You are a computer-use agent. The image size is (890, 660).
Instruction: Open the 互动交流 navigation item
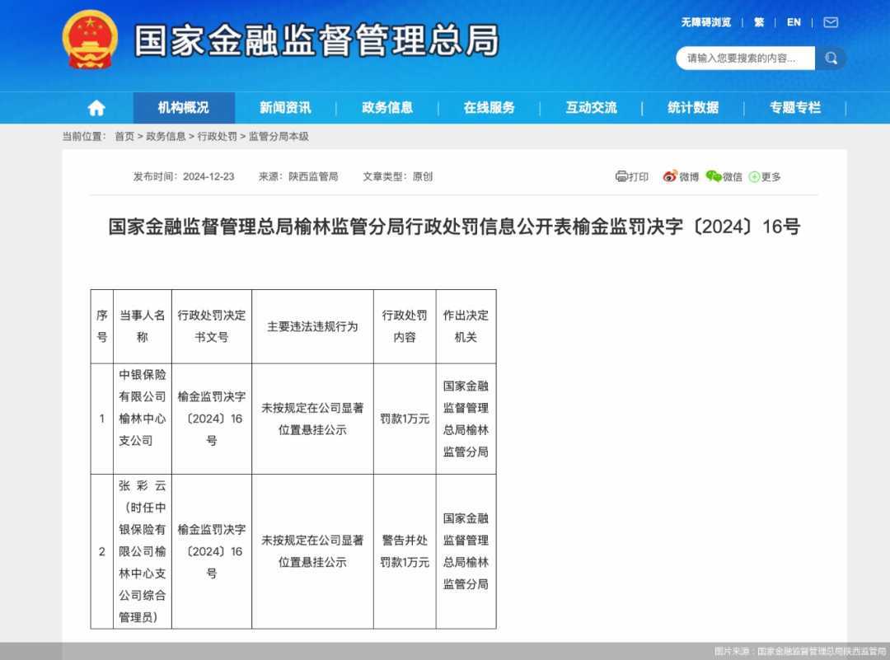coord(591,108)
